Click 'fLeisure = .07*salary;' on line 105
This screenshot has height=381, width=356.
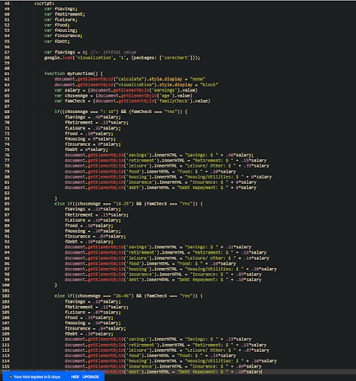(93, 313)
